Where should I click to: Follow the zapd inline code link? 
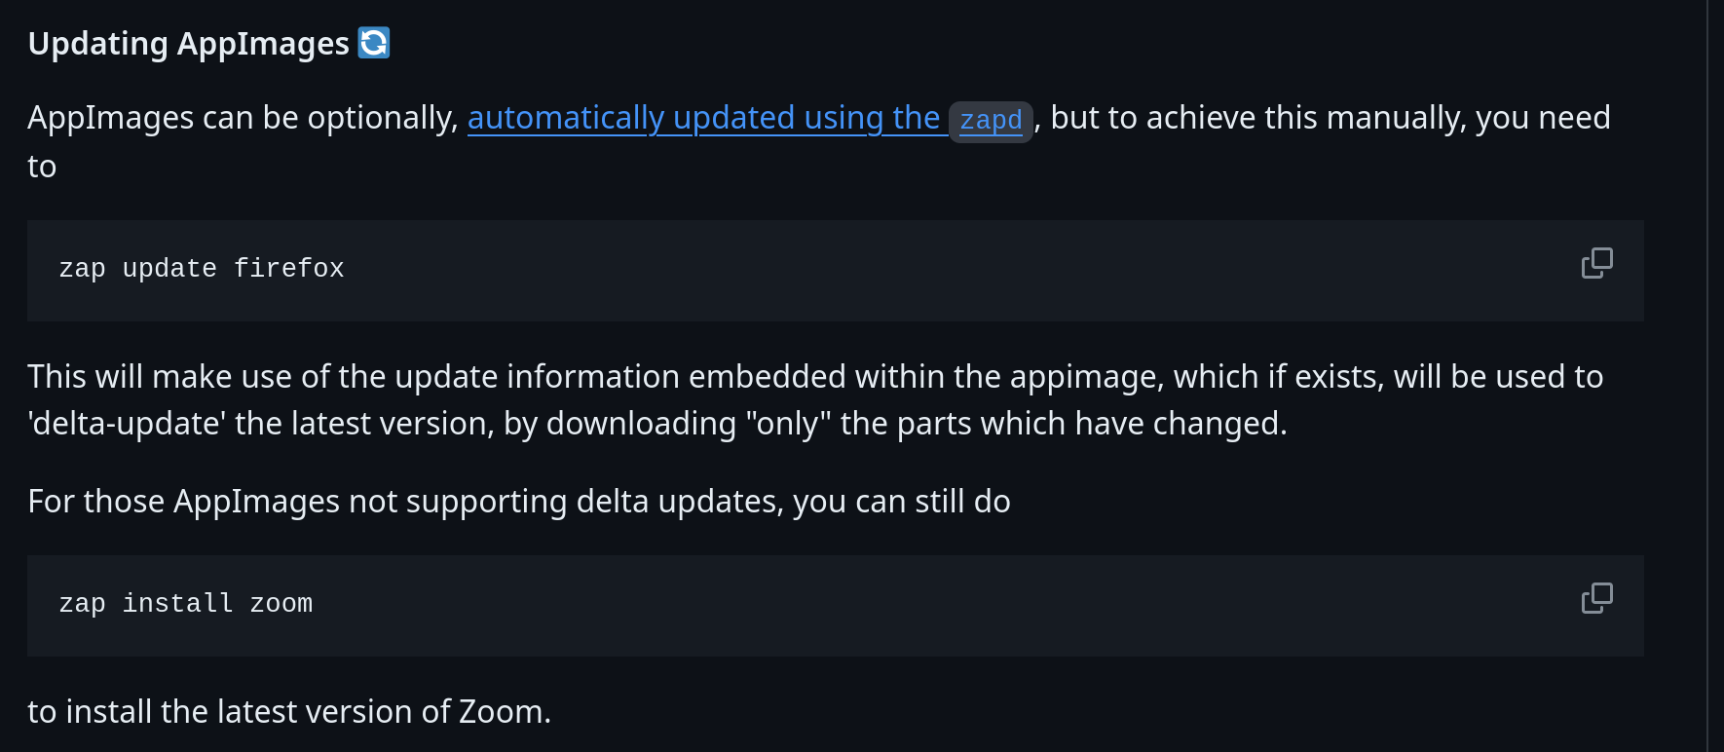pyautogui.click(x=991, y=121)
